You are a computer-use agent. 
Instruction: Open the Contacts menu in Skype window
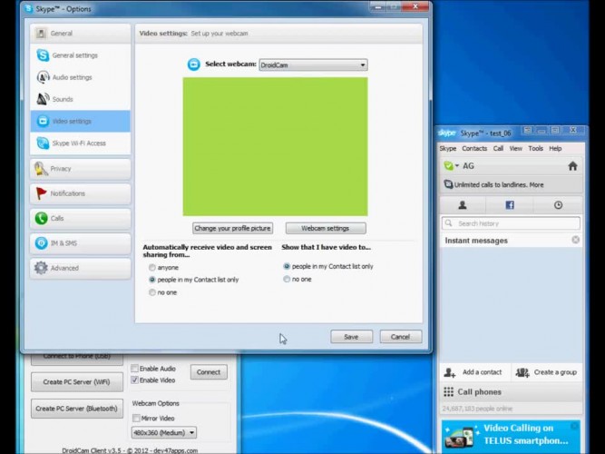474,148
